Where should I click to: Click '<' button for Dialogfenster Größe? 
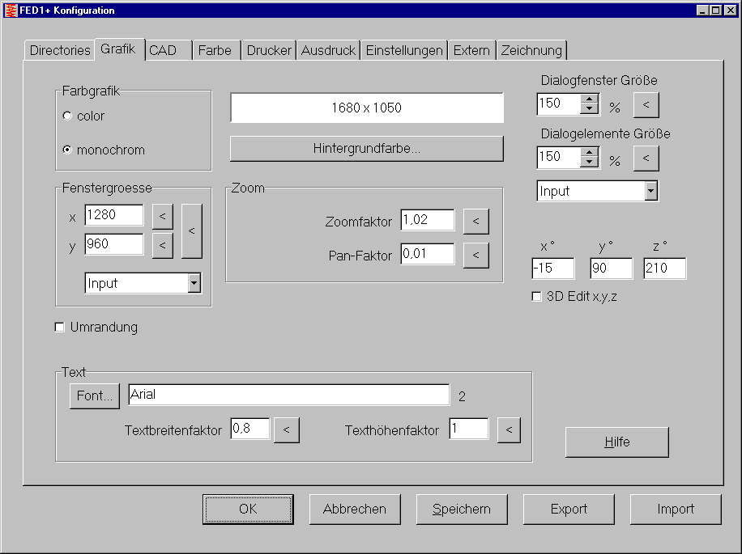[646, 104]
